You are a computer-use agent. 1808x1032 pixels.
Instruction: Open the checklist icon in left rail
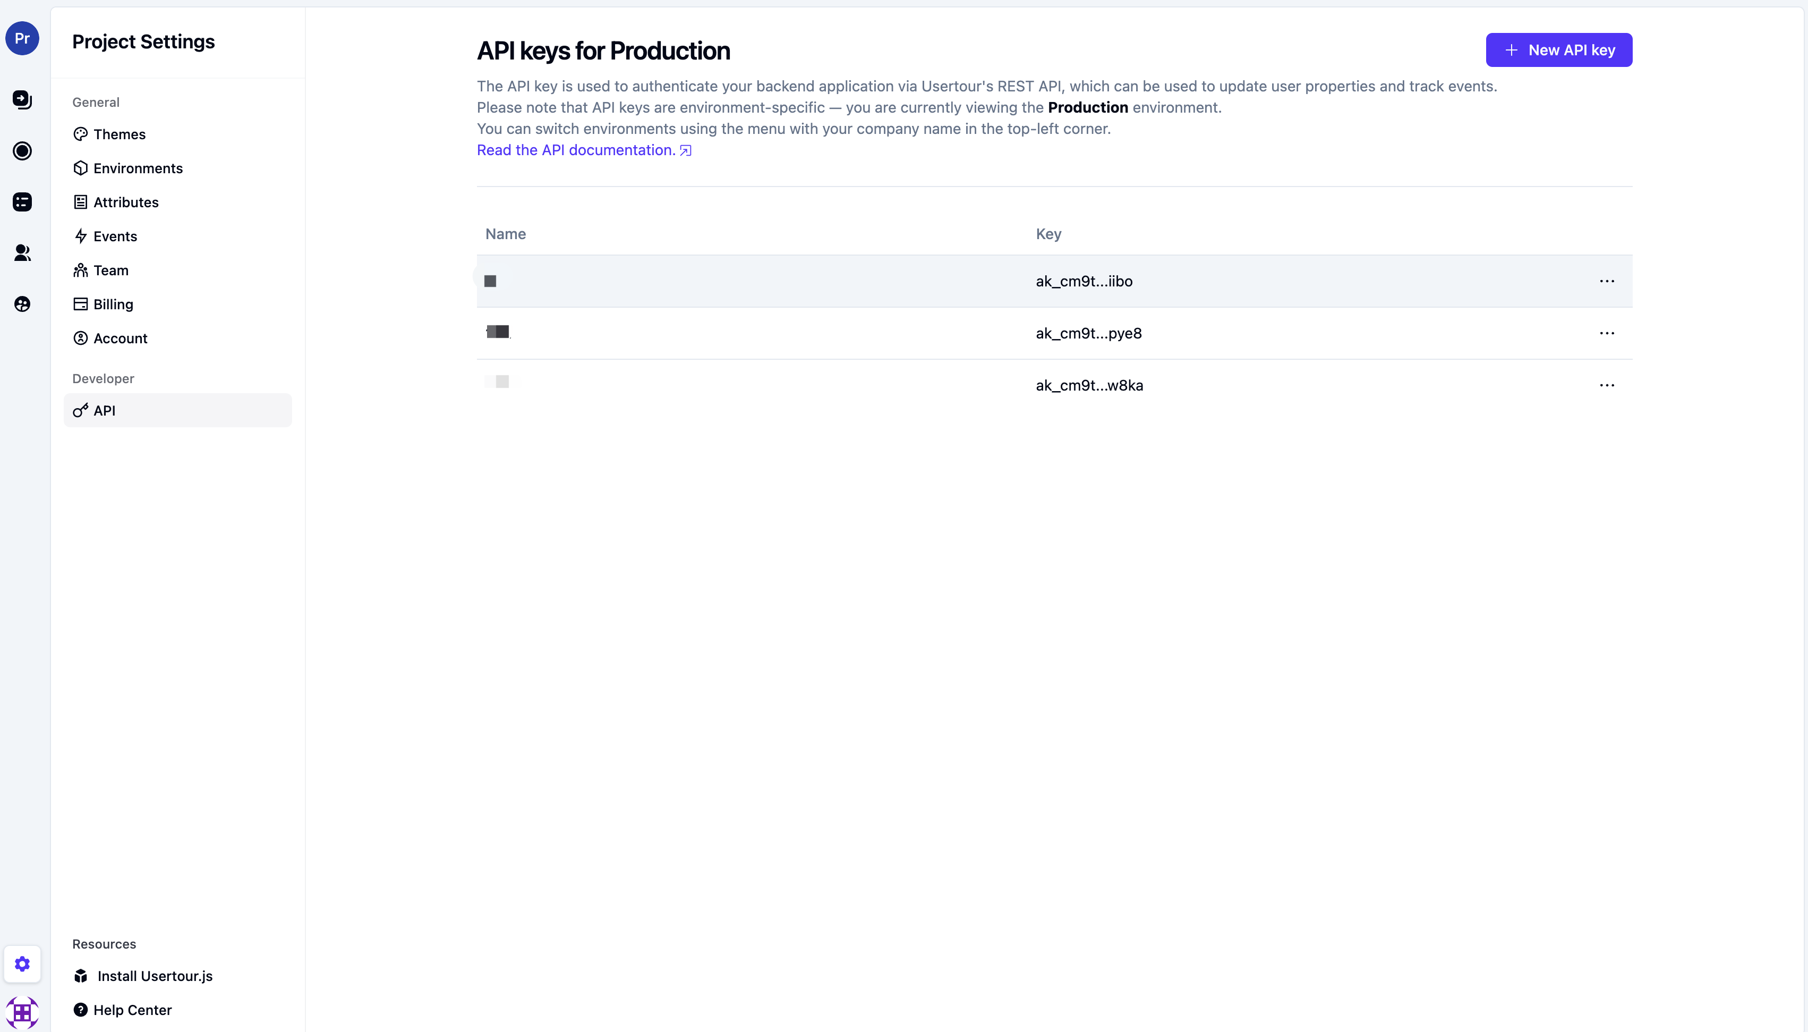(22, 202)
